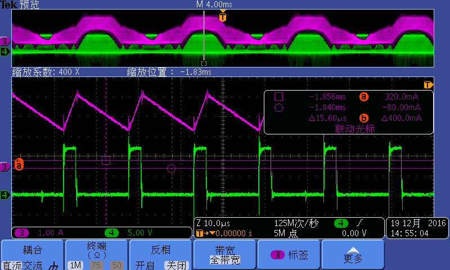The height and width of the screenshot is (270, 450).
Task: Click trigger T marker at zoom window right edge
Action: [x=428, y=84]
